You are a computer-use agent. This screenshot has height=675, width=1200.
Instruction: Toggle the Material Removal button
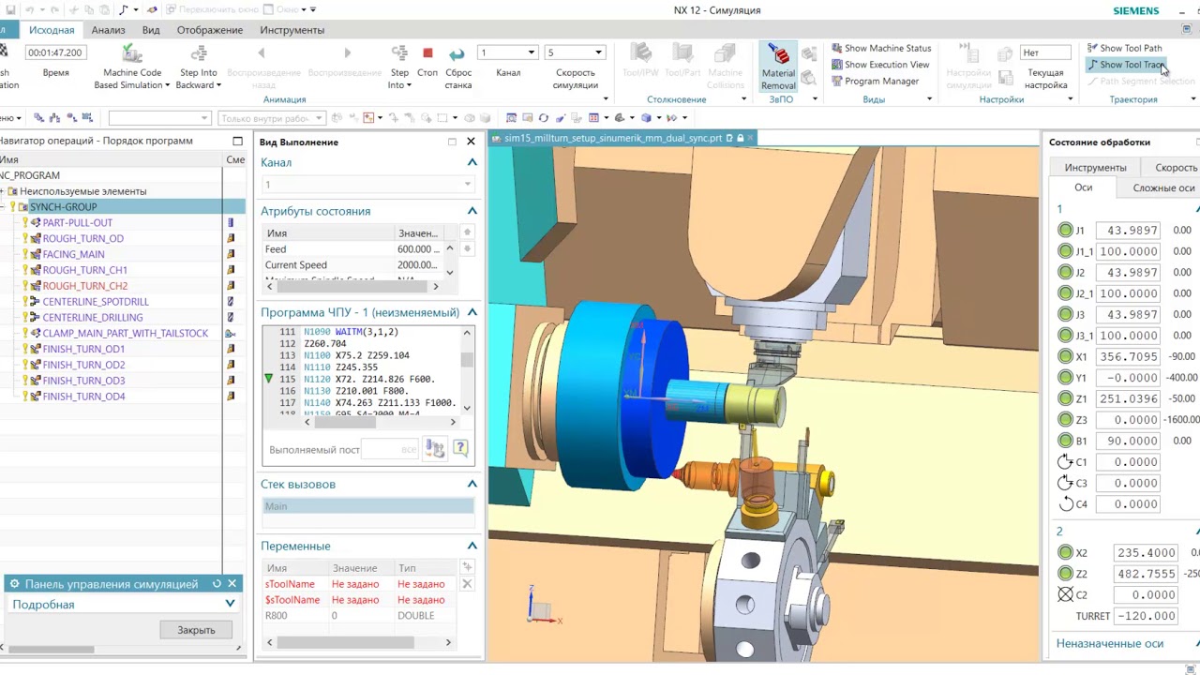[778, 67]
